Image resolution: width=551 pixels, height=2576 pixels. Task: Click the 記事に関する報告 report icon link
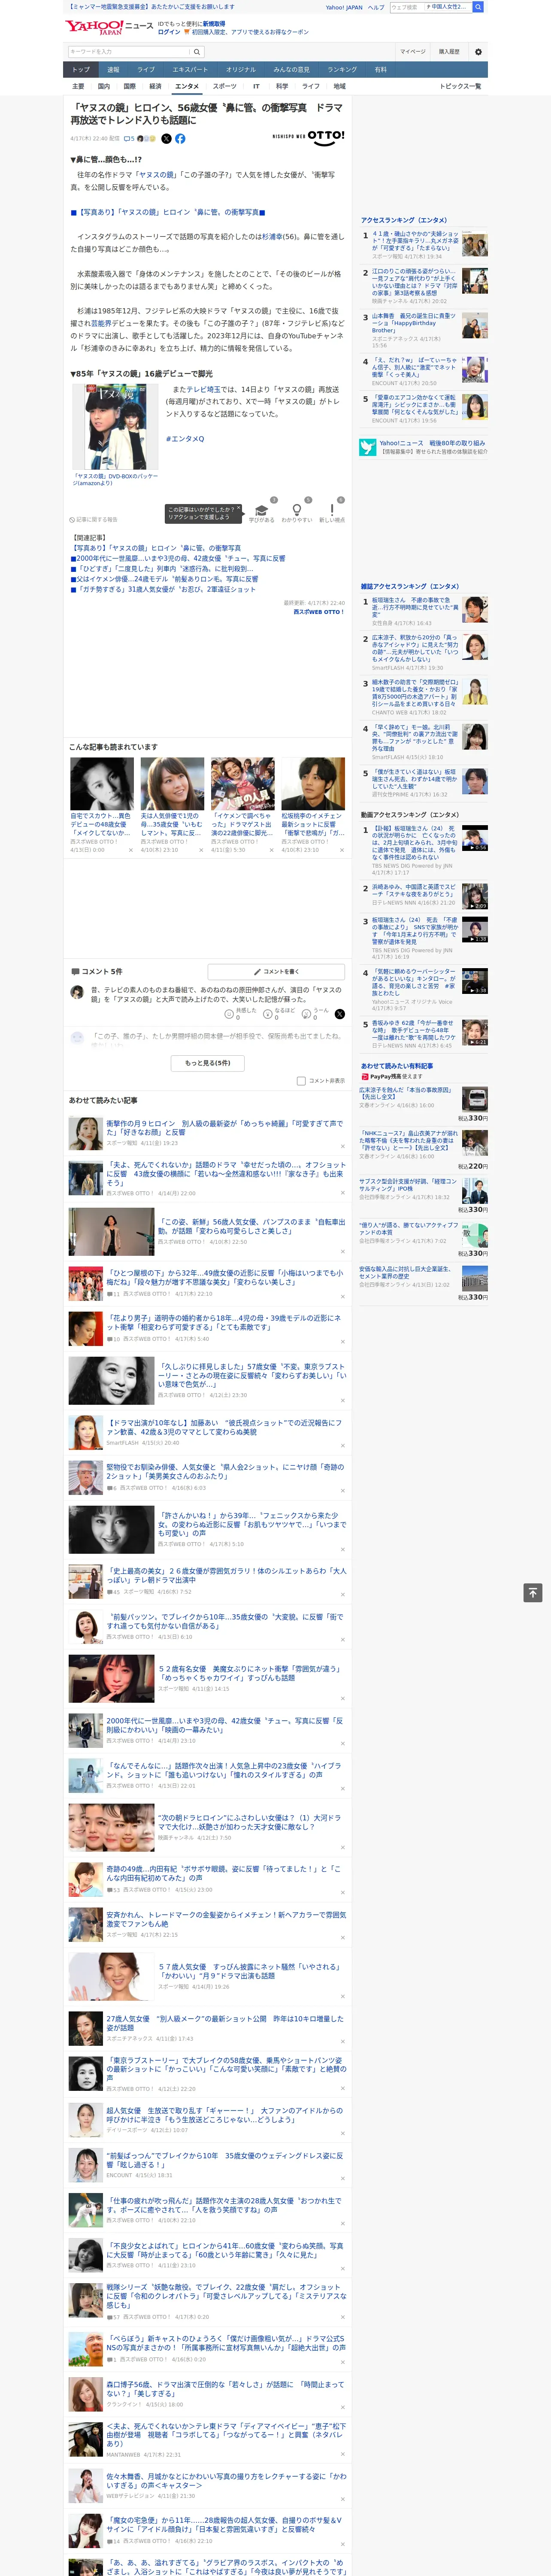pos(94,519)
